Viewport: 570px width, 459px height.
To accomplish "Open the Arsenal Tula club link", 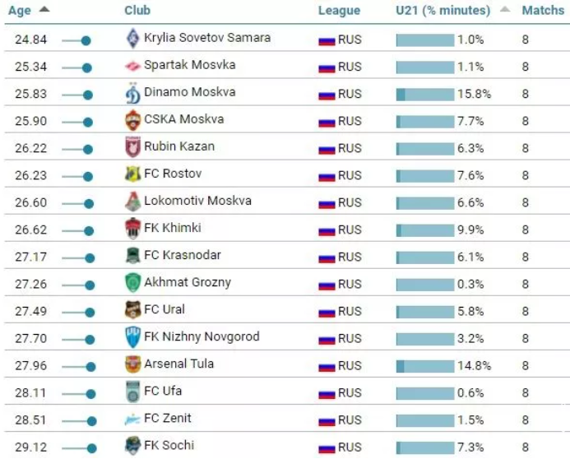I will 178,364.
